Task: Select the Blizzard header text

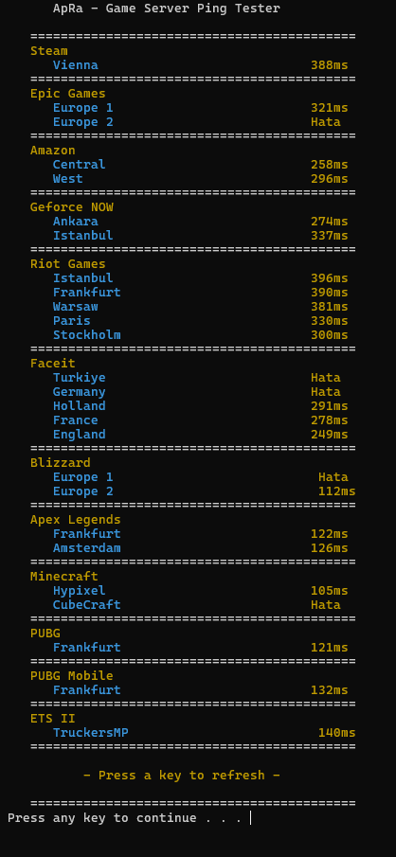Action: 61,463
